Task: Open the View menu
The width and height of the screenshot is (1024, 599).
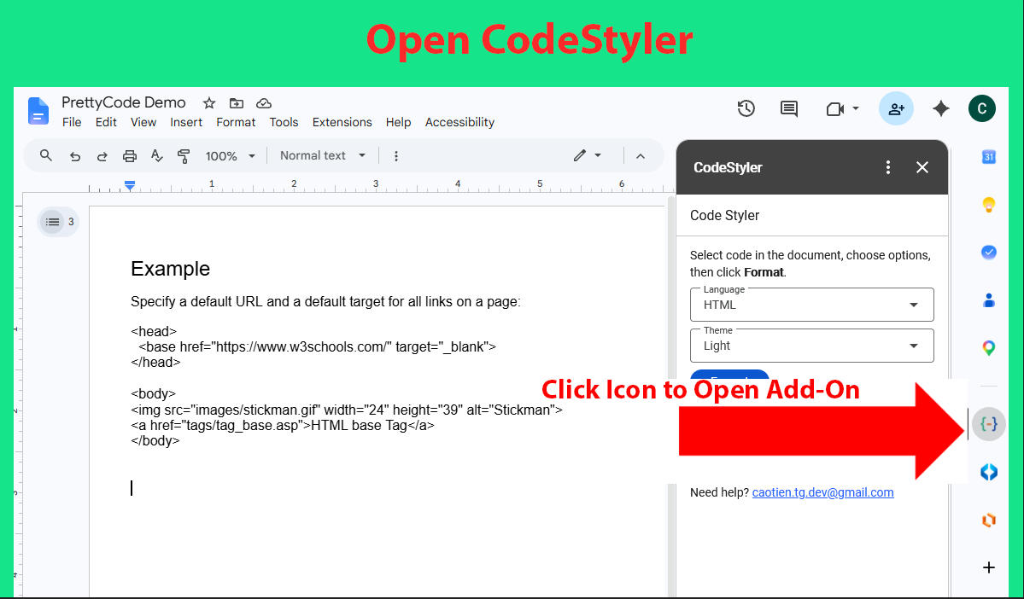Action: coord(143,122)
